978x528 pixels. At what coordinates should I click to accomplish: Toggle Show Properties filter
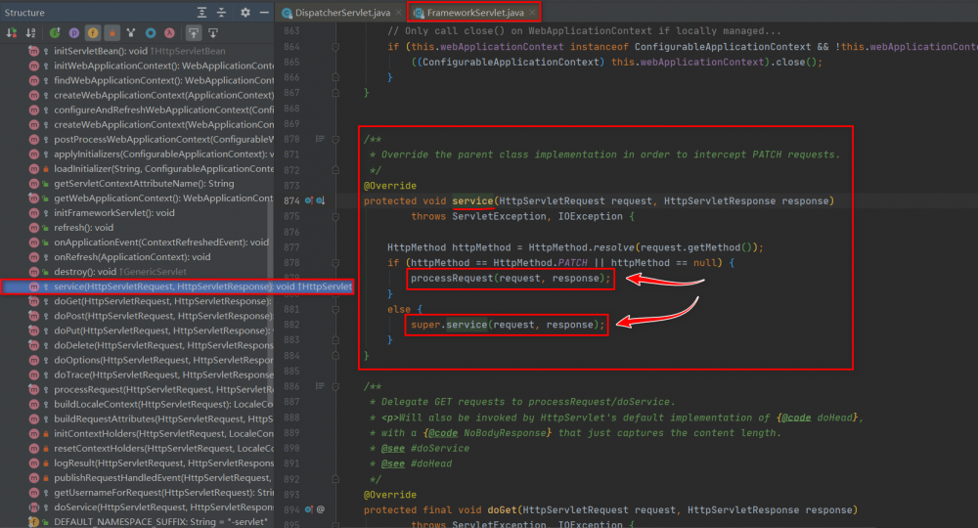75,32
